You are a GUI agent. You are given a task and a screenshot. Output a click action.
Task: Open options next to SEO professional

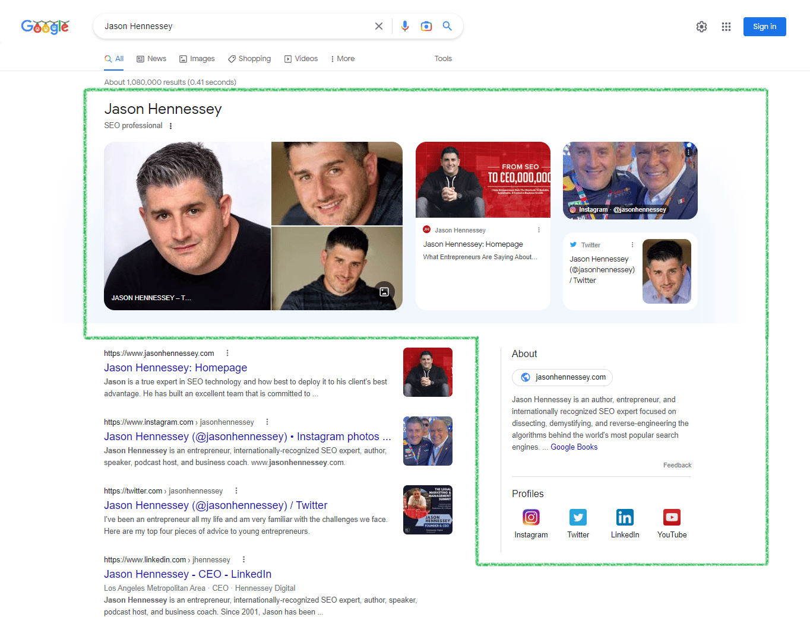171,126
